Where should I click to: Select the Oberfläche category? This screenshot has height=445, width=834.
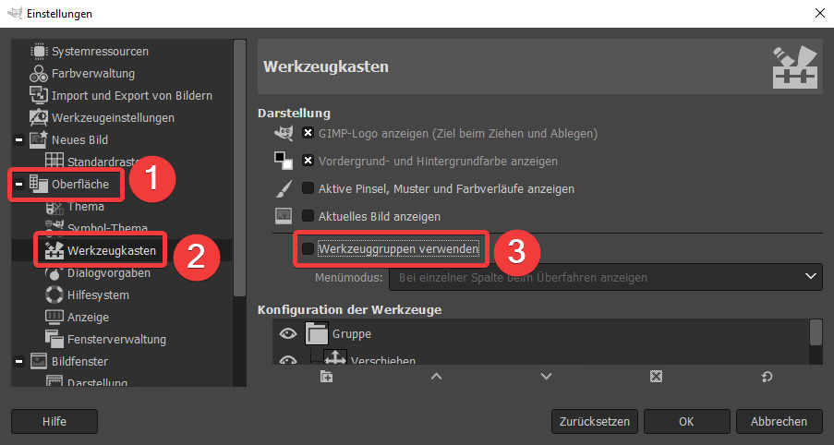coord(80,184)
